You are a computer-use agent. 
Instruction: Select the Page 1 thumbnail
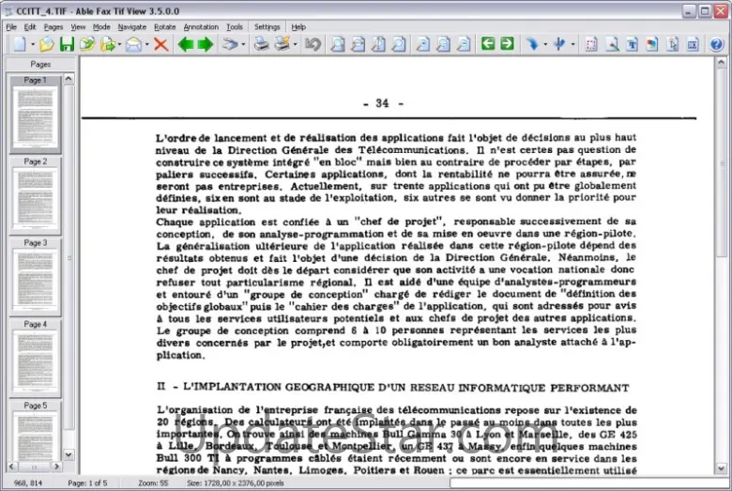pyautogui.click(x=36, y=114)
